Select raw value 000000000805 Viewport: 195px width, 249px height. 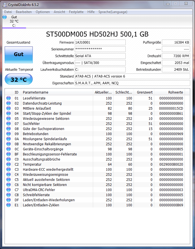(171, 149)
